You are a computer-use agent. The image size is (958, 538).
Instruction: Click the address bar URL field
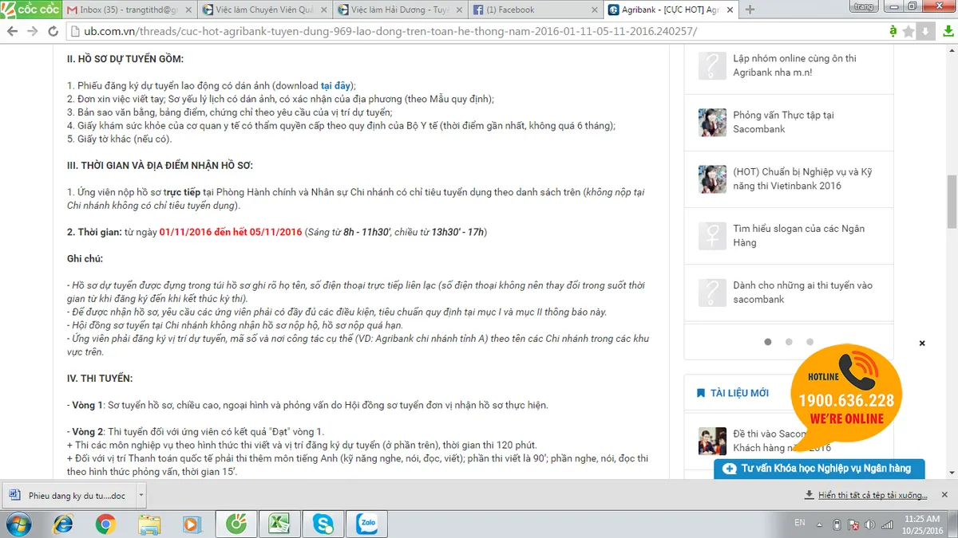pyautogui.click(x=475, y=31)
